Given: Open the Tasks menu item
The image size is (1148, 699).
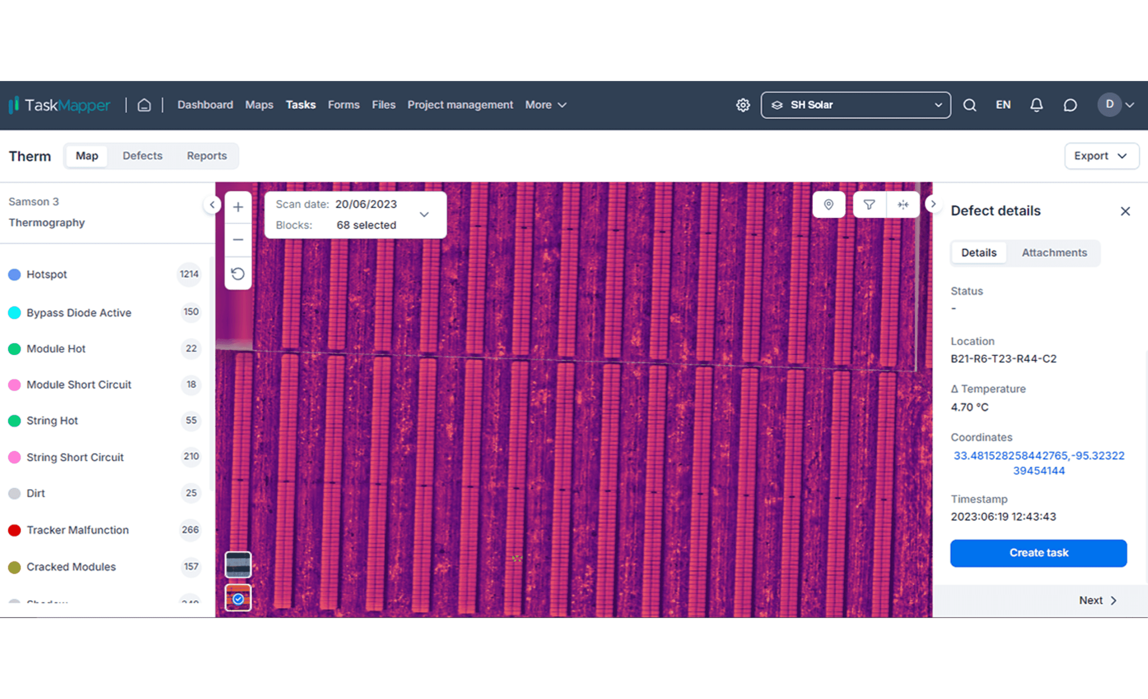Looking at the screenshot, I should [301, 105].
